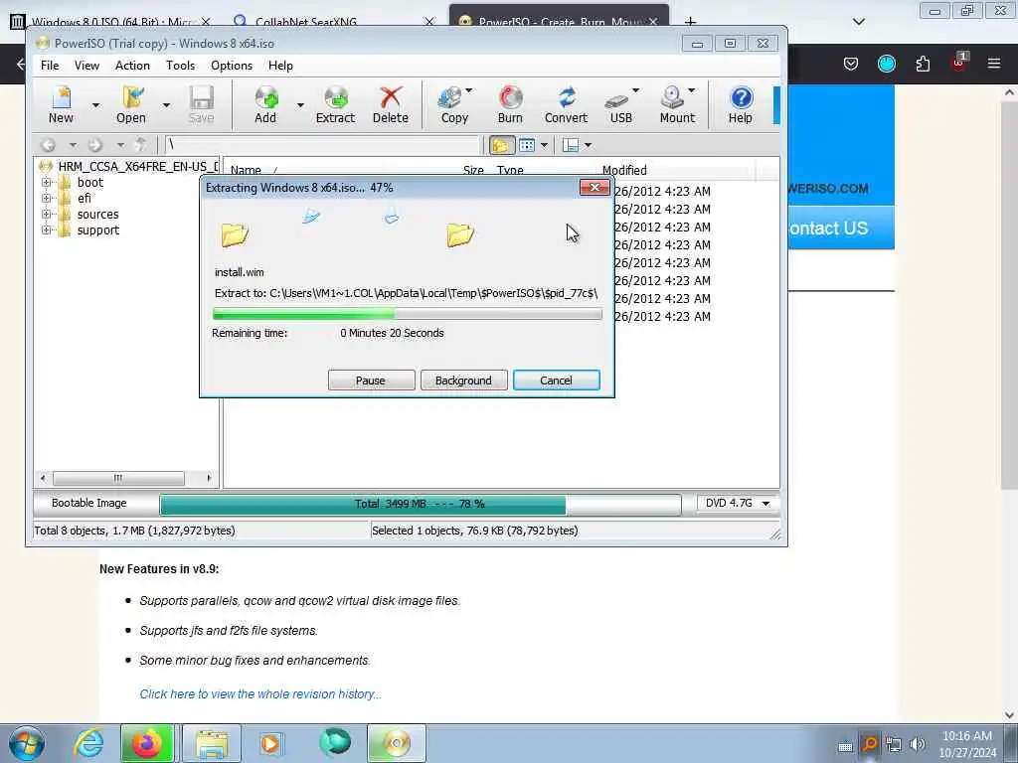Expand the boot folder node

46,183
